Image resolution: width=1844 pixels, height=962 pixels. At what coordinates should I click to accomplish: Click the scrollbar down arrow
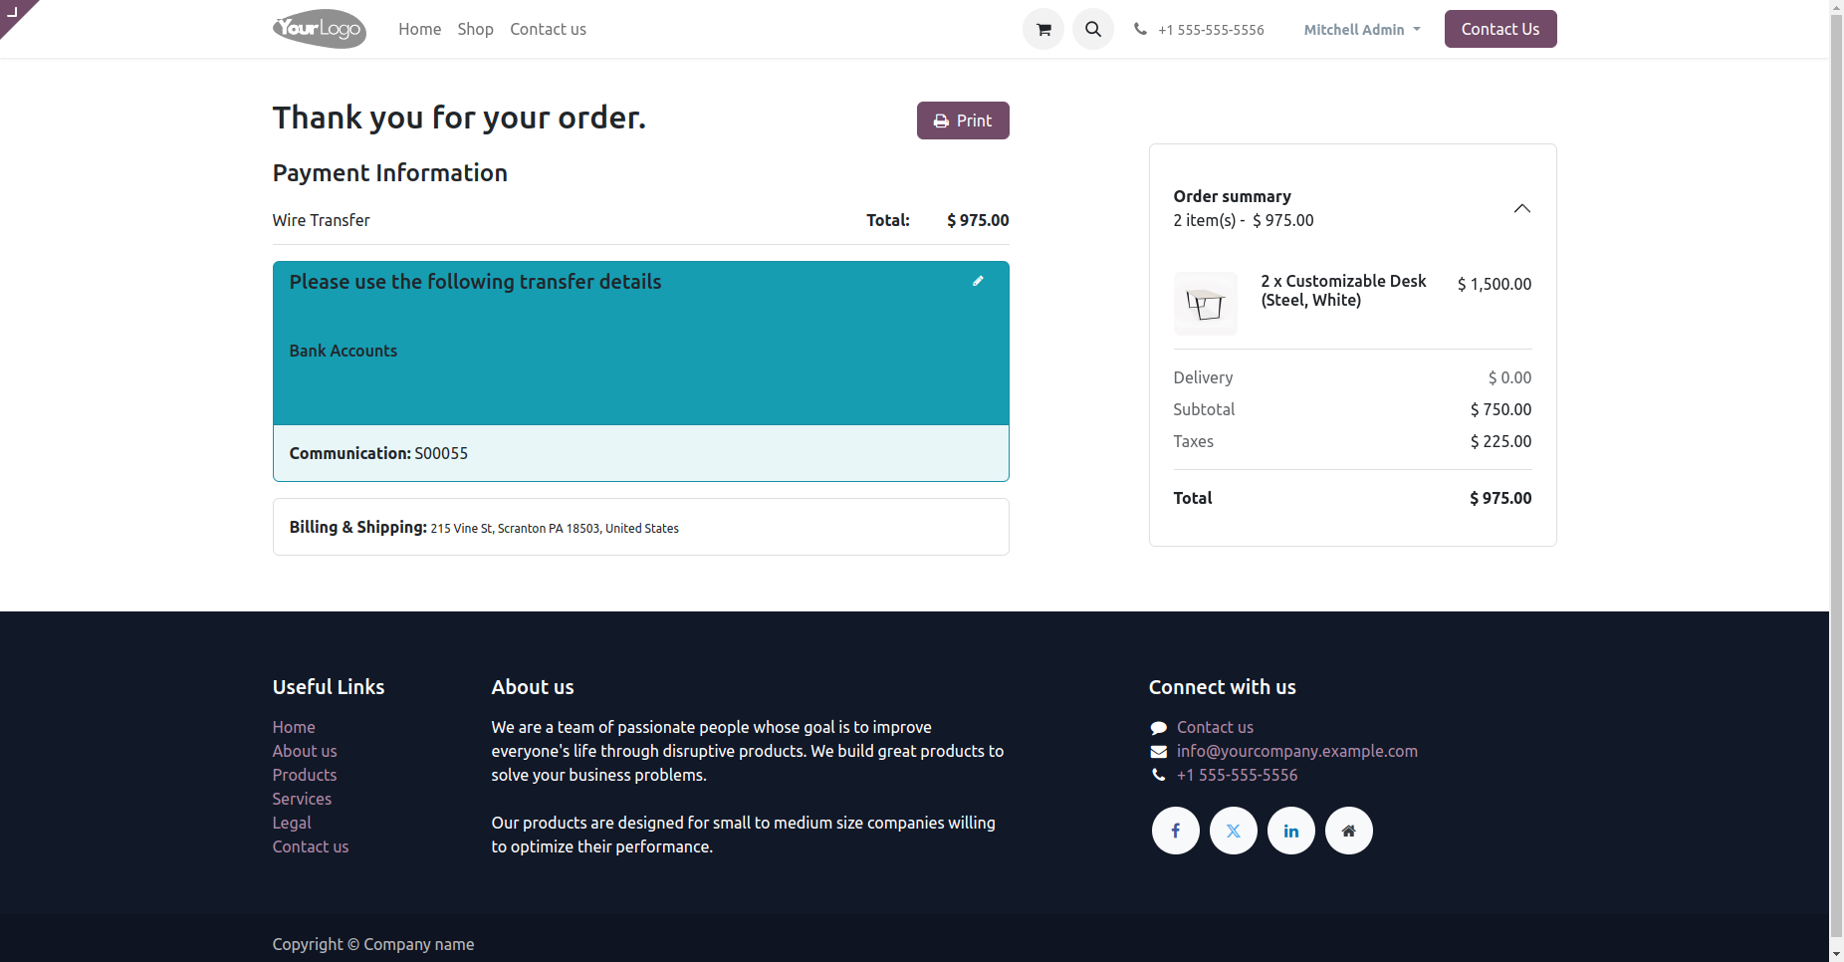point(1836,954)
